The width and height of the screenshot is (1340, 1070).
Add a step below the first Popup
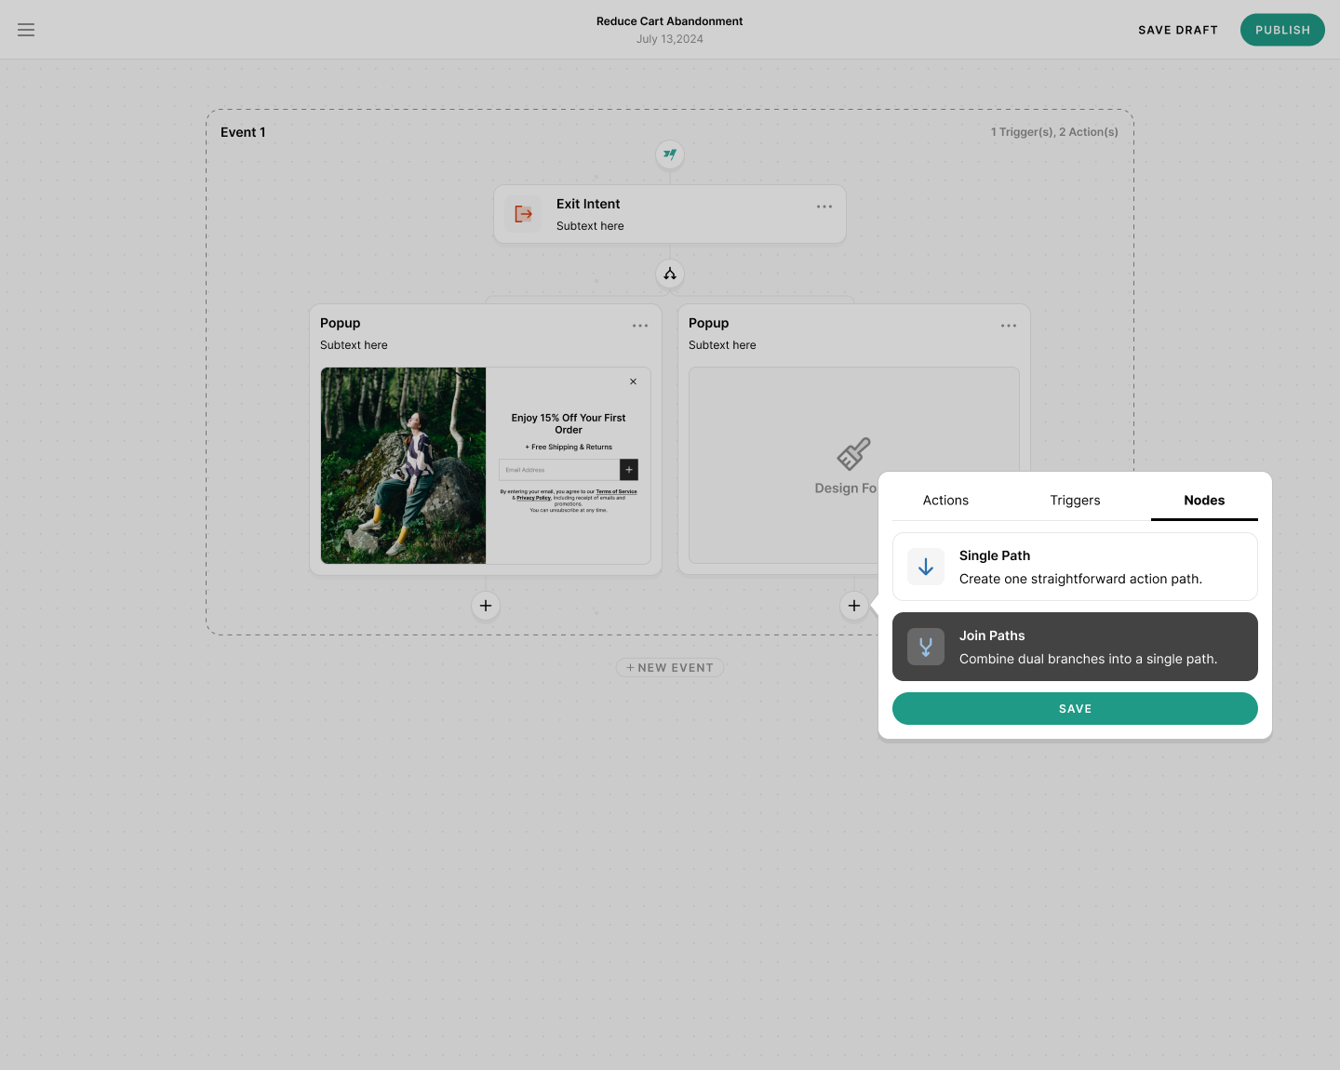[x=486, y=606]
